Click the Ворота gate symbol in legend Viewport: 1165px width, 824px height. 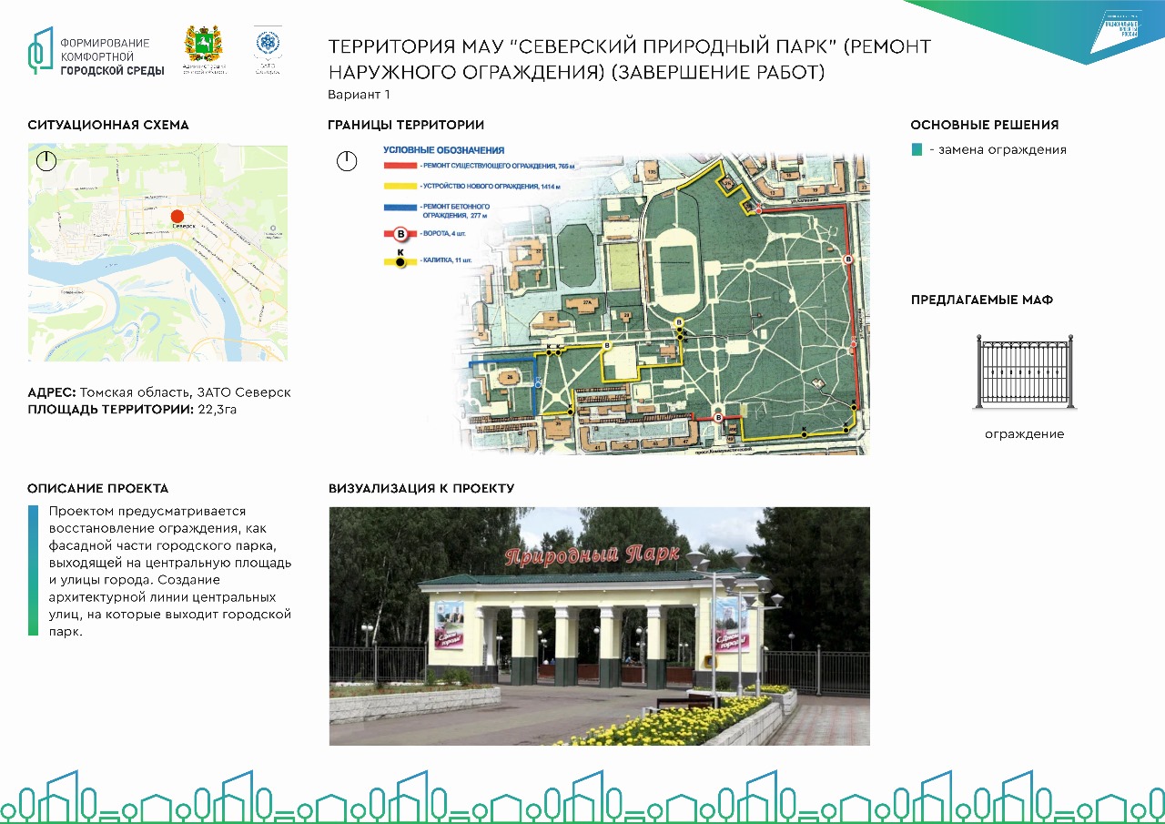[x=400, y=234]
